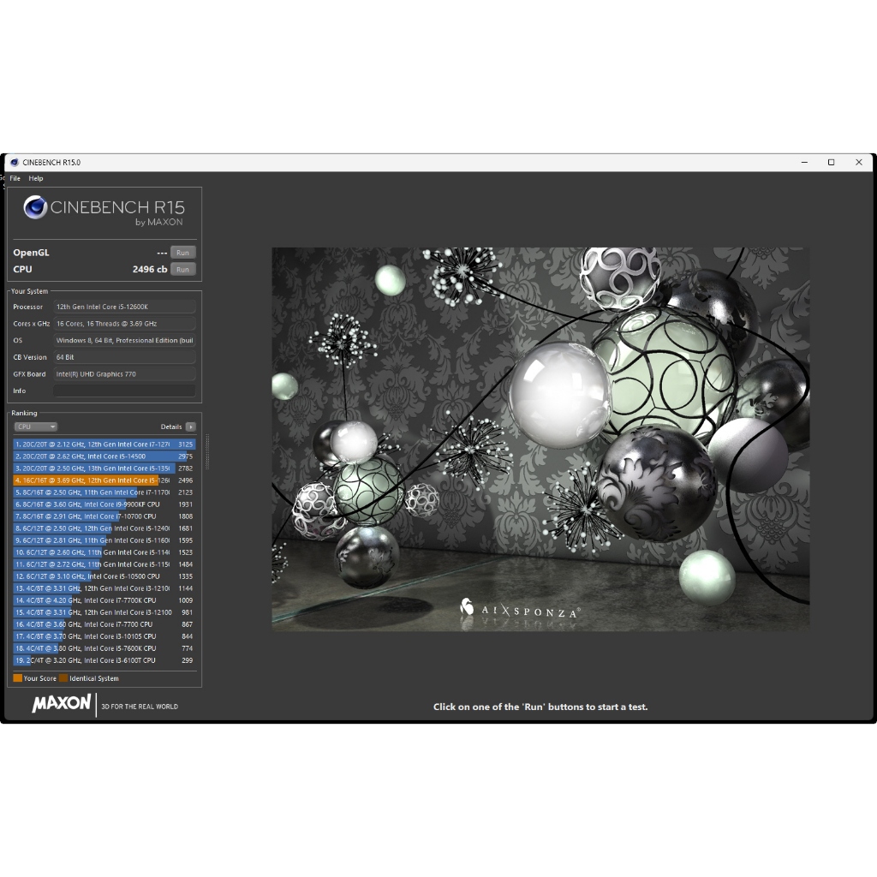Image resolution: width=877 pixels, height=877 pixels.
Task: Click the ranking panel's dotted resize handle
Action: 206,450
